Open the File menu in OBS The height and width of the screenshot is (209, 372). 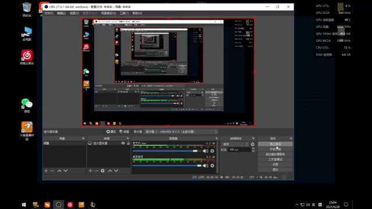click(x=49, y=13)
